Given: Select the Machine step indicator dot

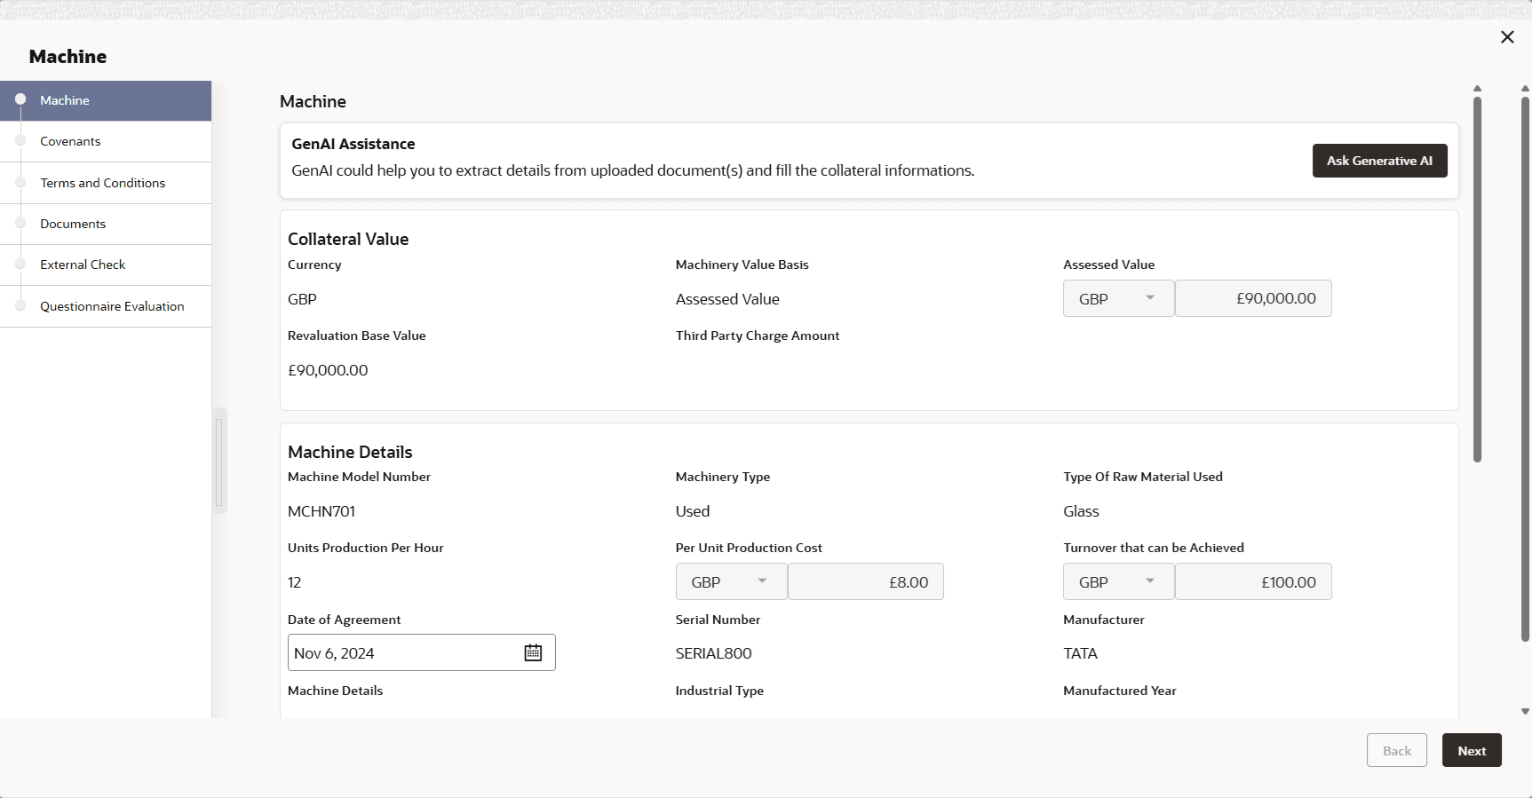Looking at the screenshot, I should click(20, 99).
